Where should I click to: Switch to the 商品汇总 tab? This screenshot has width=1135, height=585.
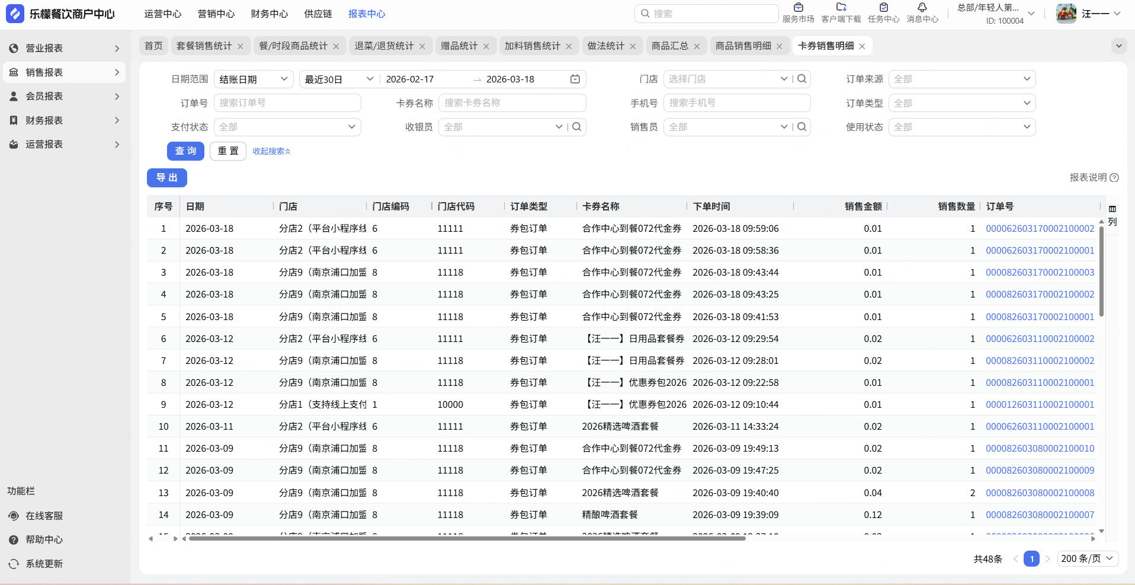pyautogui.click(x=669, y=46)
